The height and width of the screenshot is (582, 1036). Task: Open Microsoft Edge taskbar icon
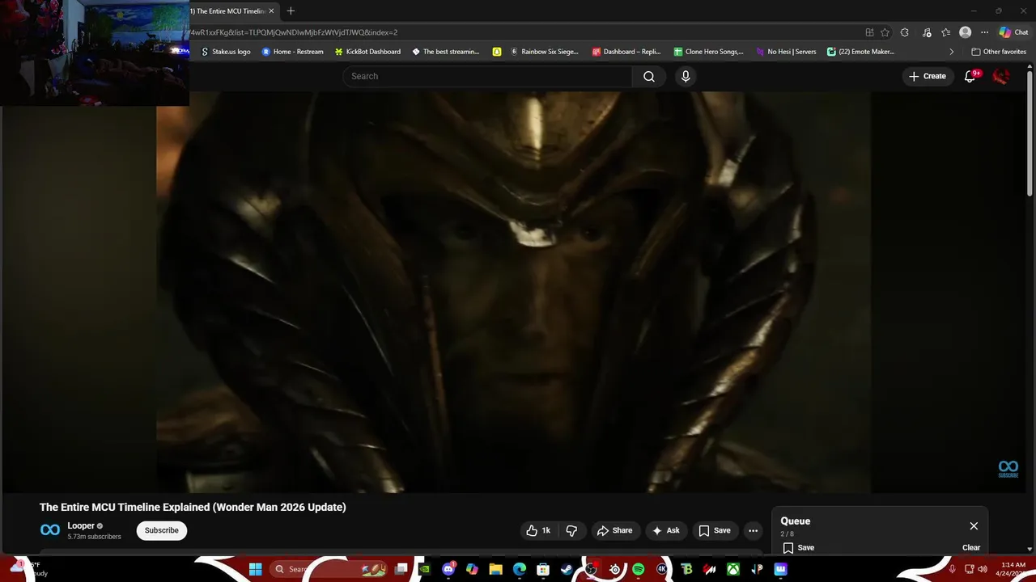pos(520,569)
